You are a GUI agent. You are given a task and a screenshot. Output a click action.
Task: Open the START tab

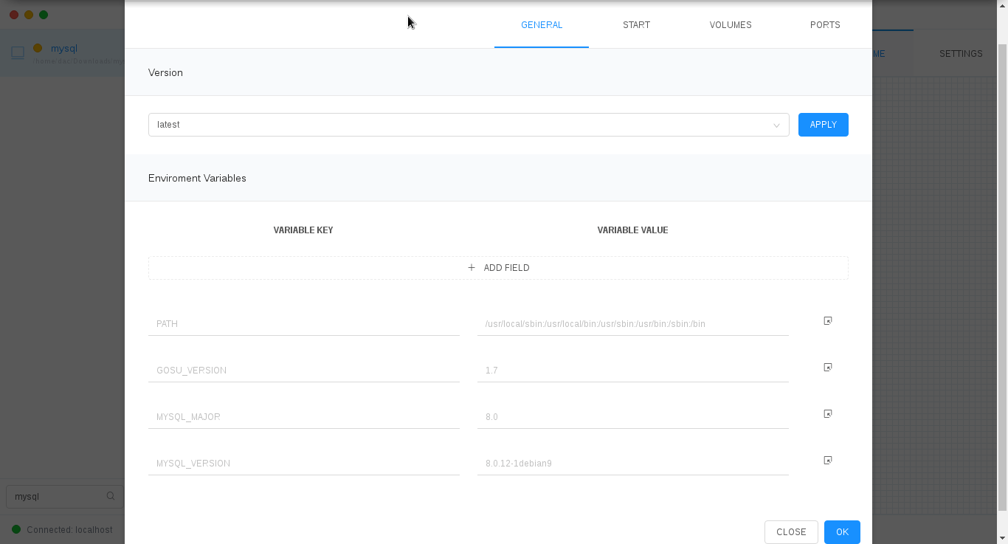(636, 25)
